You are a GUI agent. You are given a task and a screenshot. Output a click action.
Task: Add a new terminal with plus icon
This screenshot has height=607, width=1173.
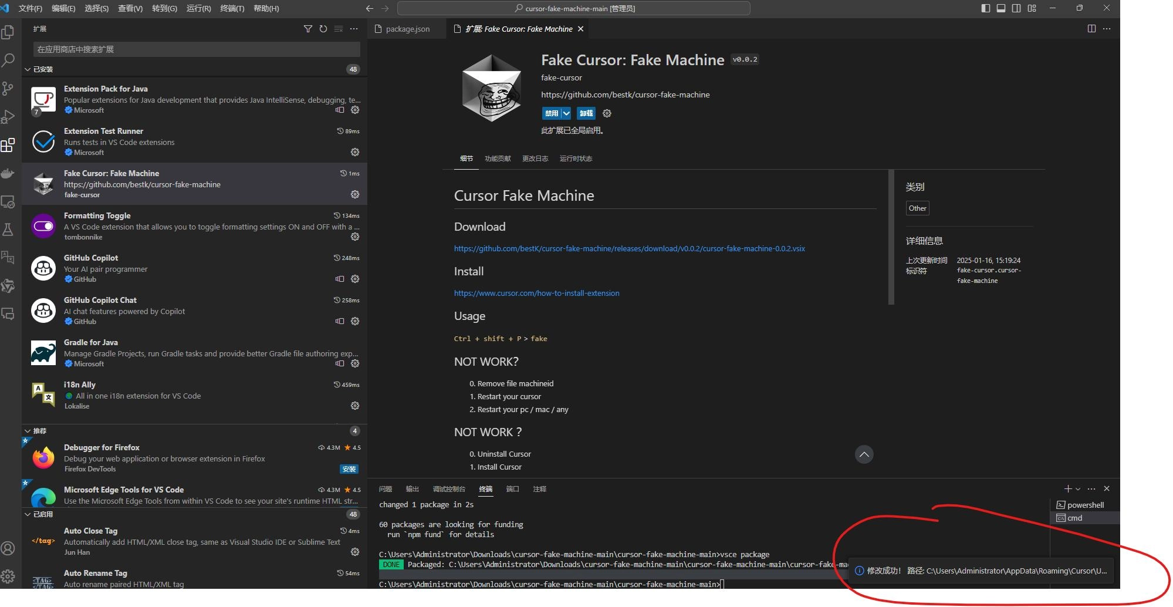coord(1068,488)
